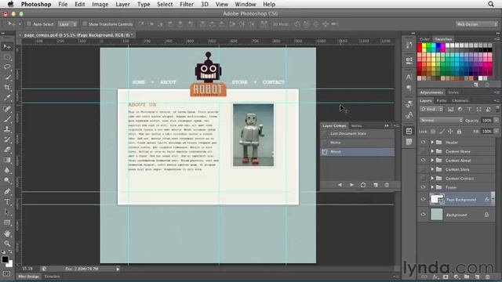The image size is (502, 282).
Task: Select the About layer comp row
Action: tap(358, 151)
